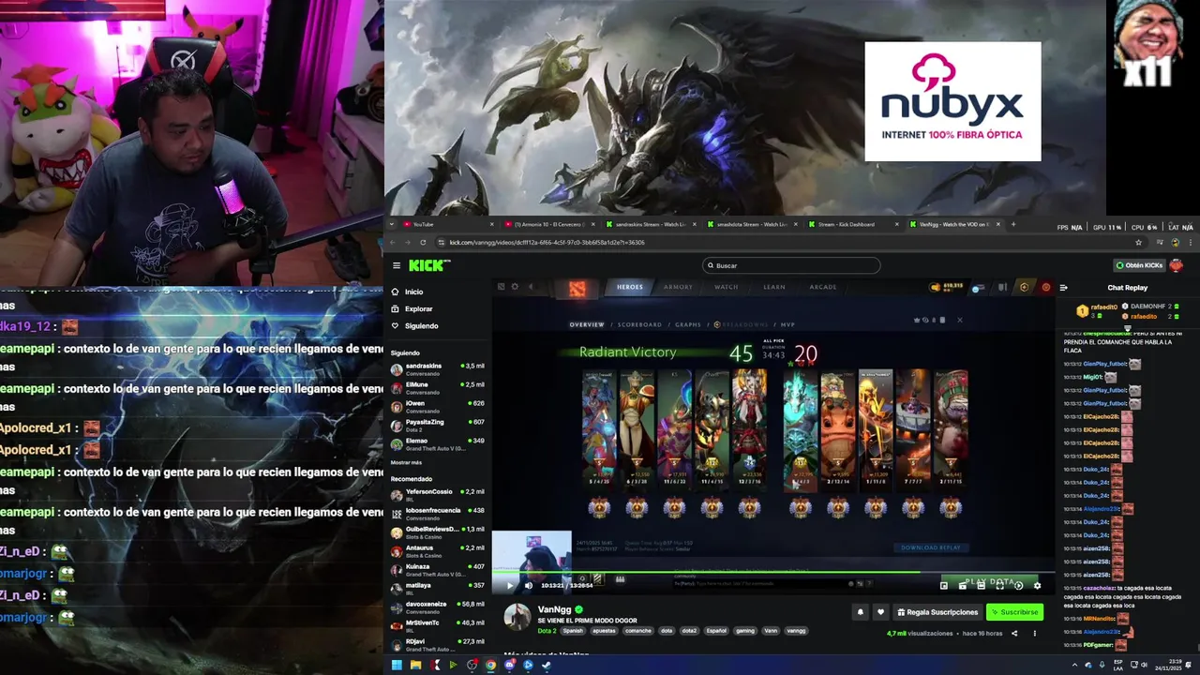This screenshot has width=1200, height=675.
Task: Open Antaurus recommended channel
Action: click(439, 550)
